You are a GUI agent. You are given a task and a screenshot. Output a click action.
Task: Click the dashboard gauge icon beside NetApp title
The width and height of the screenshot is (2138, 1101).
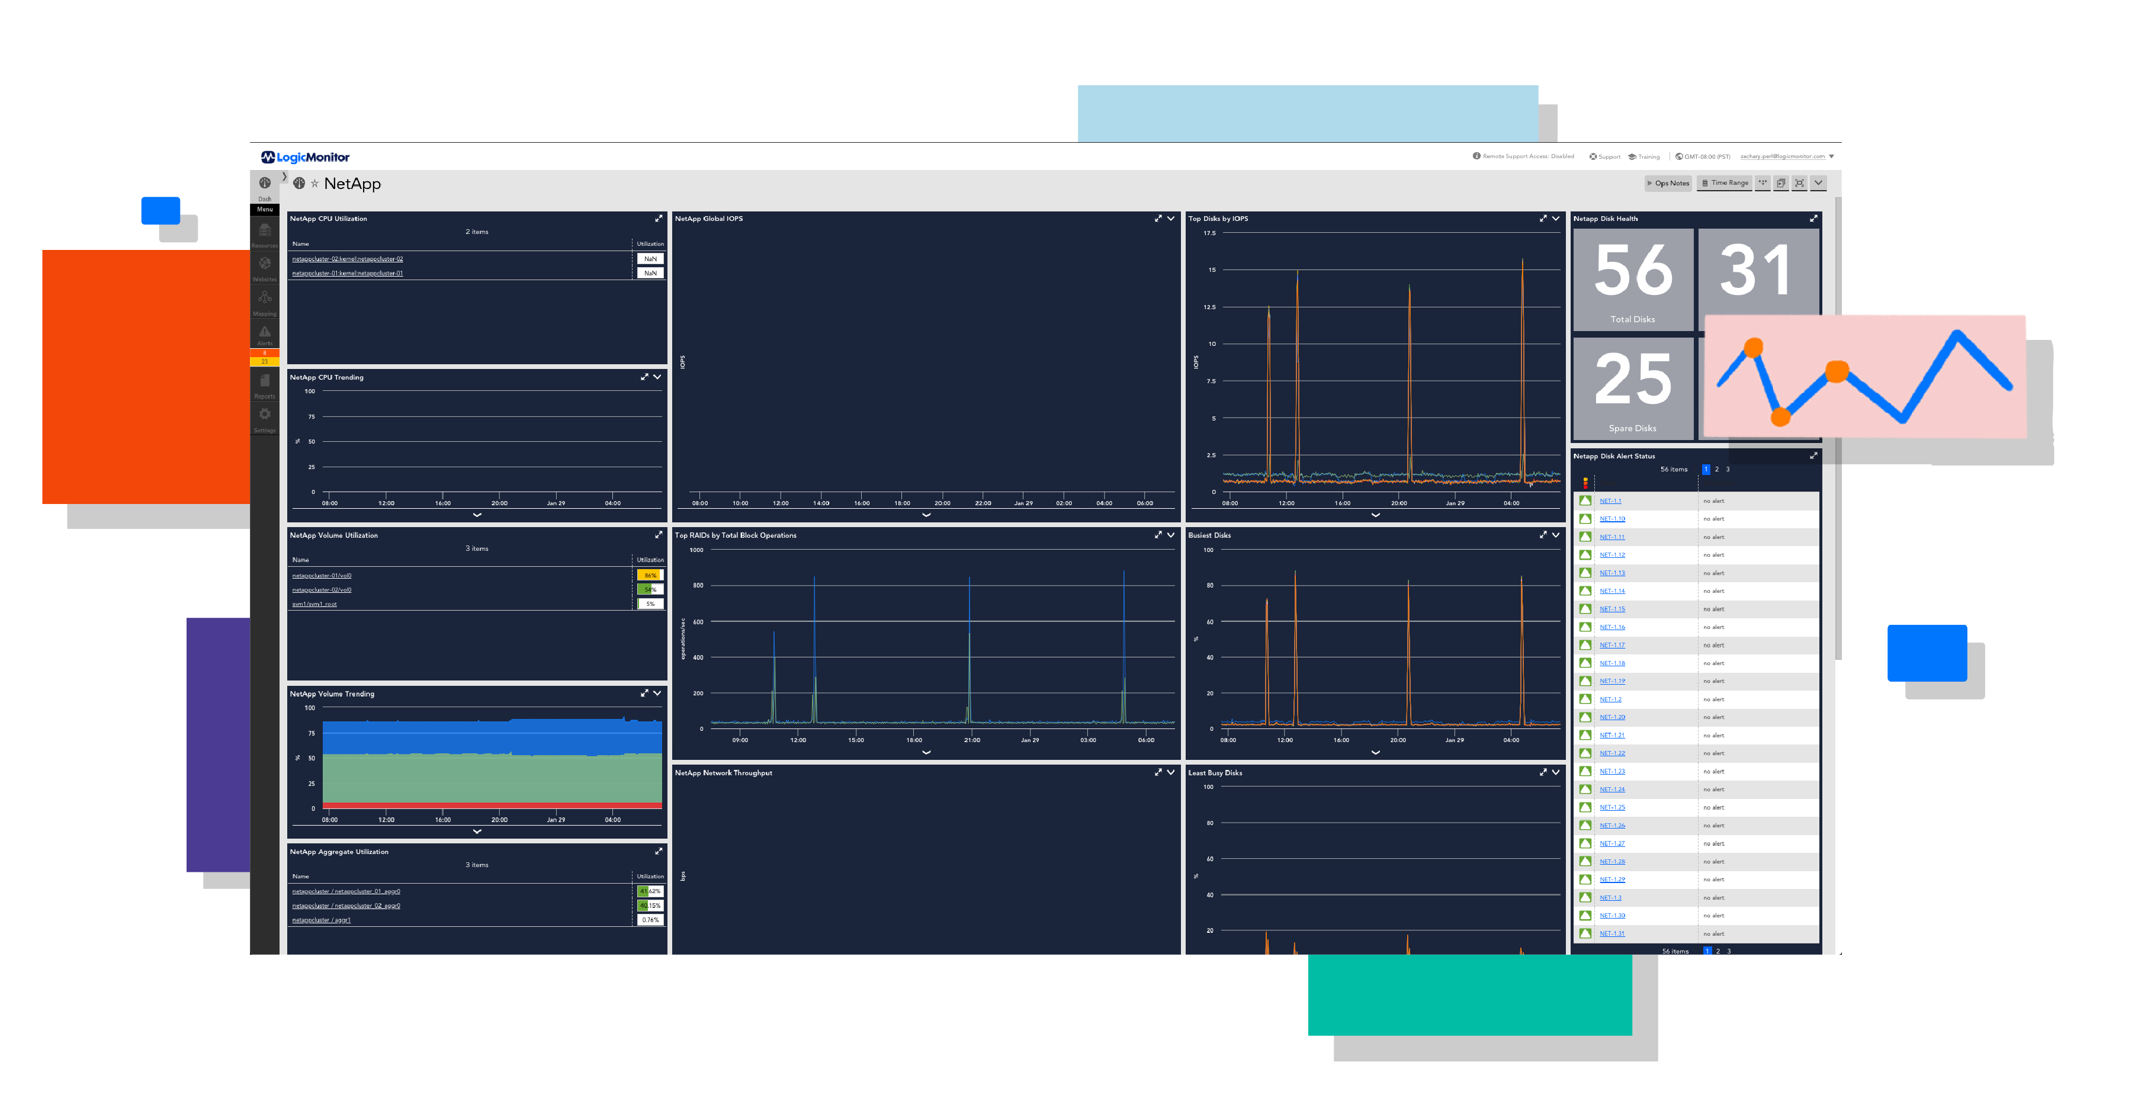point(299,184)
